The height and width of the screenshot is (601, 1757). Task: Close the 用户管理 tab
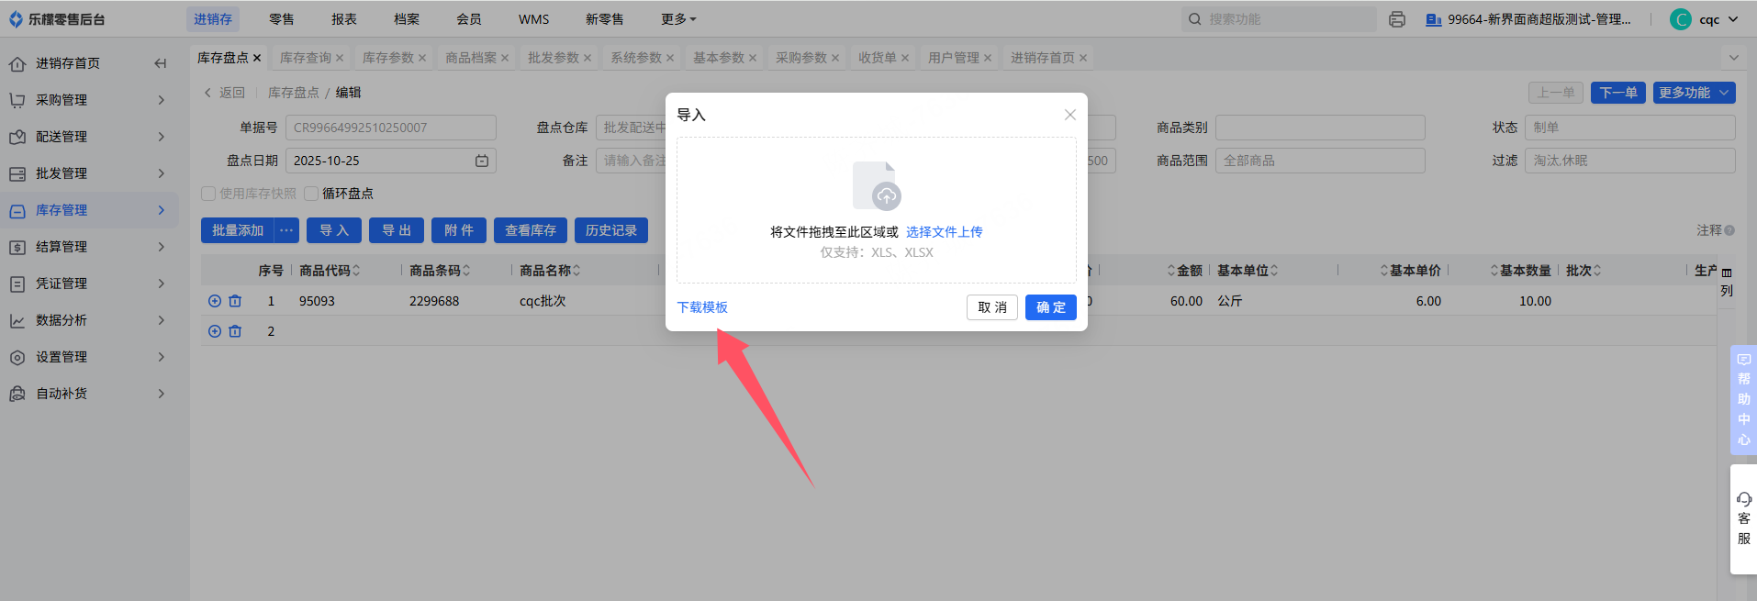[x=988, y=58]
